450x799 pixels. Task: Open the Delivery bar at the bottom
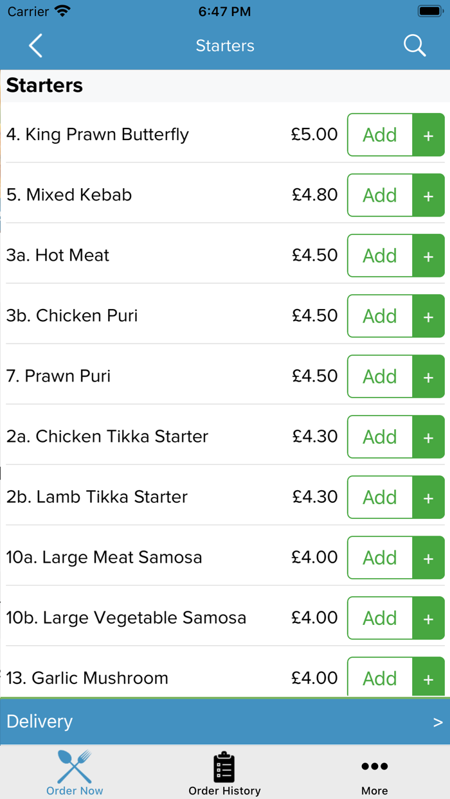point(225,721)
